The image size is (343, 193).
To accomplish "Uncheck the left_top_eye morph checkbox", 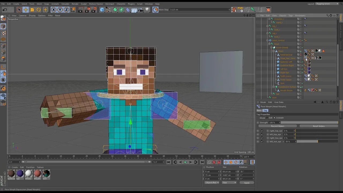I will point(262,134).
